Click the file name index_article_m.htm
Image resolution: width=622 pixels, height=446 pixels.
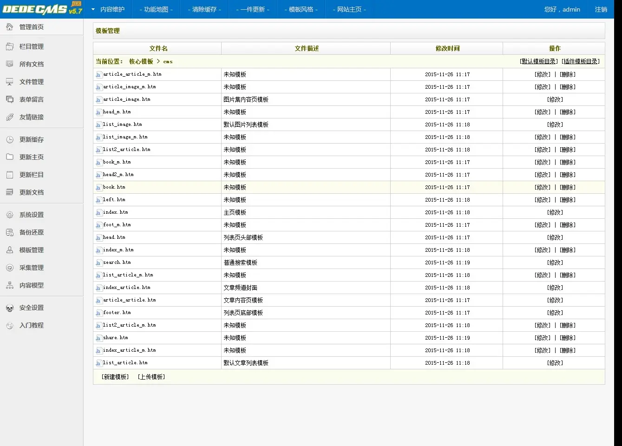coord(129,350)
